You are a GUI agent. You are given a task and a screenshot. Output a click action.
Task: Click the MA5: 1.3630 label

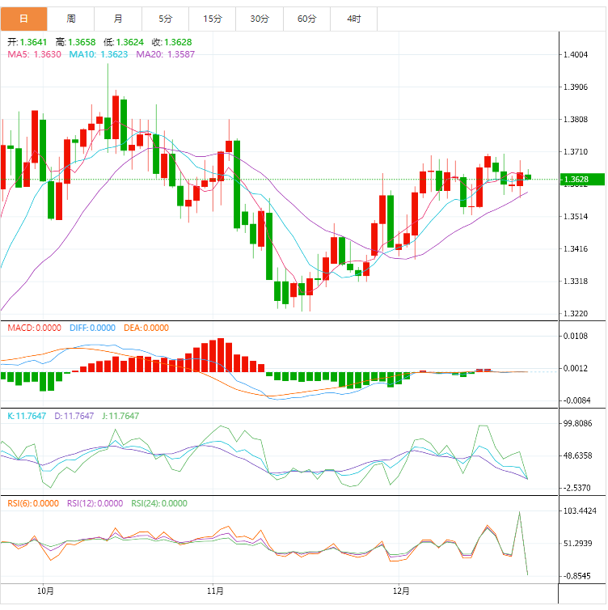point(34,54)
